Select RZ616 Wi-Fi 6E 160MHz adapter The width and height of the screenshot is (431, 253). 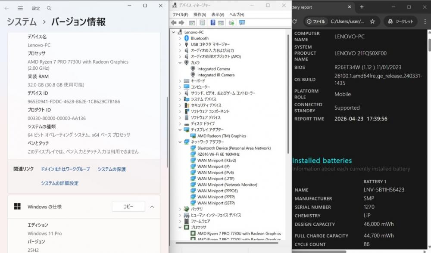[218, 154]
